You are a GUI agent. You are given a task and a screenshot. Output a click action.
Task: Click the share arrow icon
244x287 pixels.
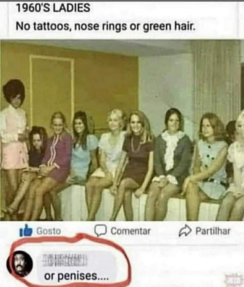click(185, 231)
